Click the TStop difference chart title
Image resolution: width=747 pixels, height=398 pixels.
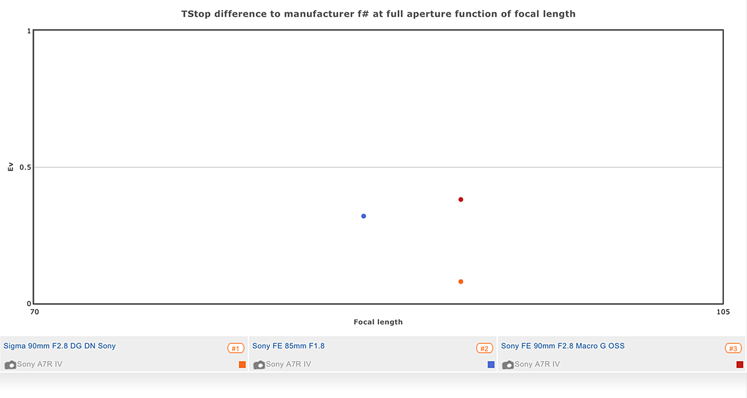coord(378,13)
